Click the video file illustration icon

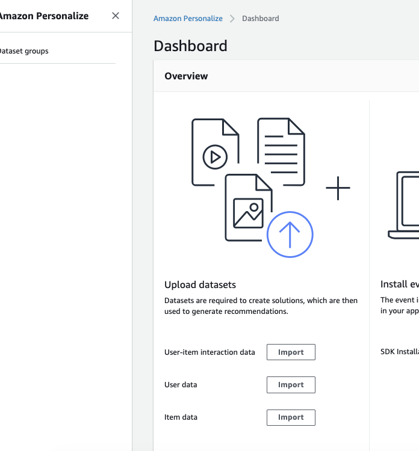(214, 152)
